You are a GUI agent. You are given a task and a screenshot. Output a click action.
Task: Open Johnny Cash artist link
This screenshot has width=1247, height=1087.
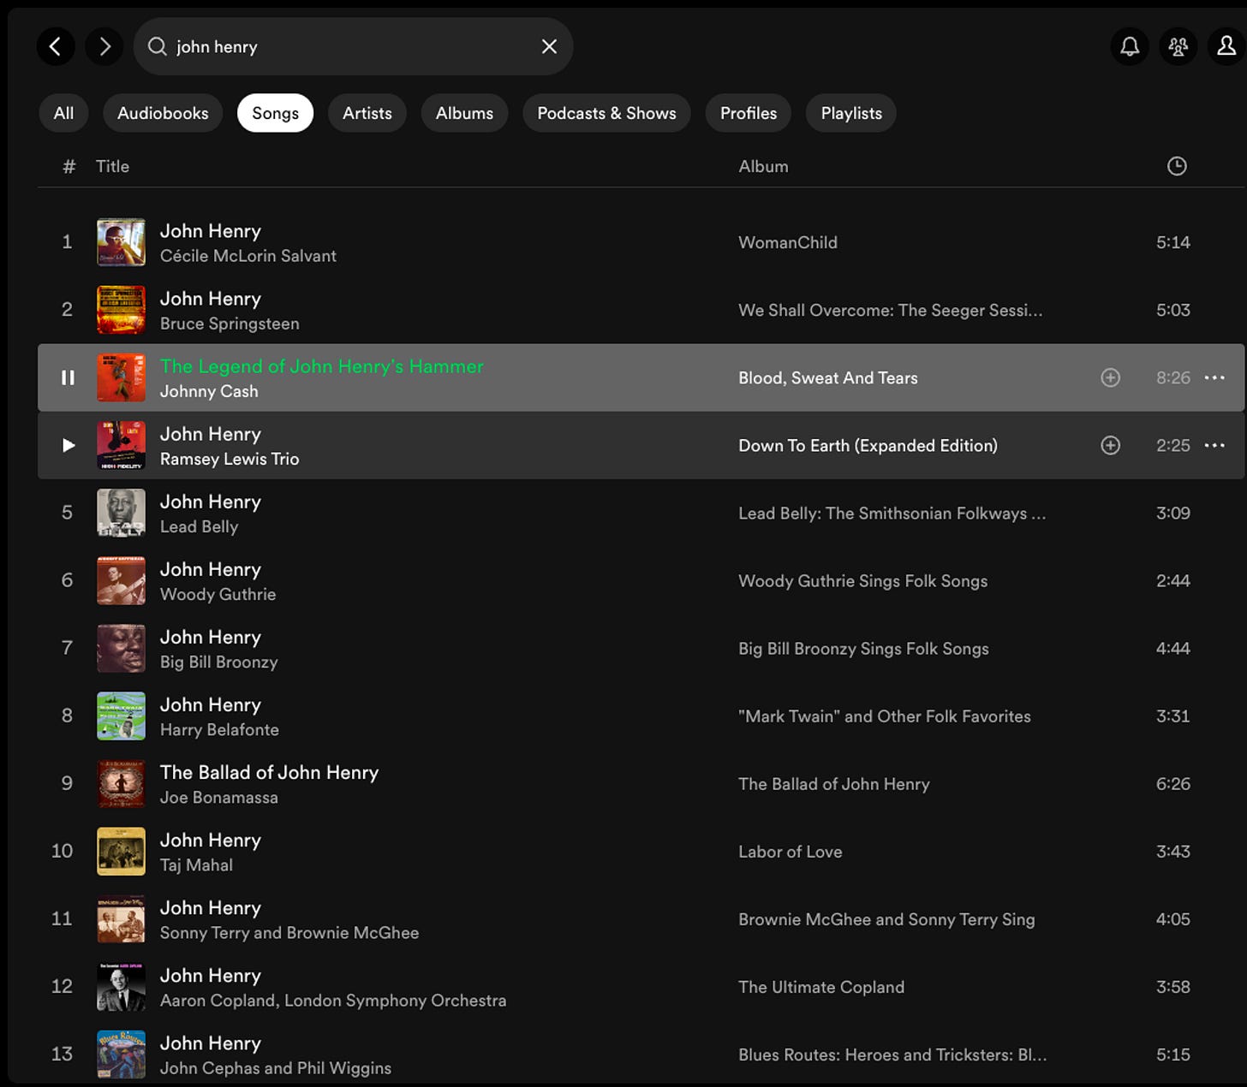point(209,391)
